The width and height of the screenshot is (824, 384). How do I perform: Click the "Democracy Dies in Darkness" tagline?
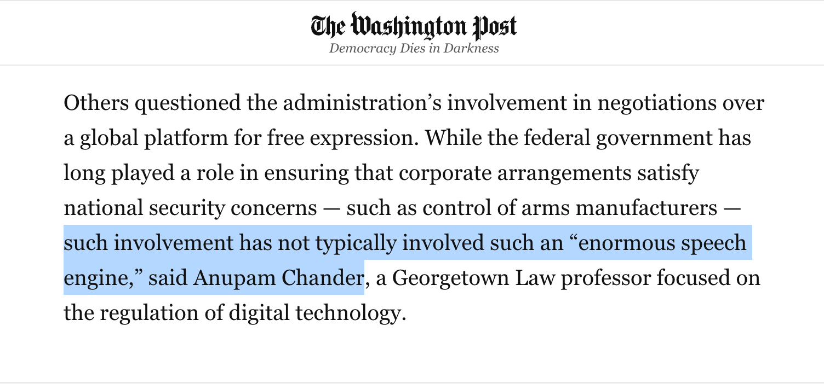(414, 48)
